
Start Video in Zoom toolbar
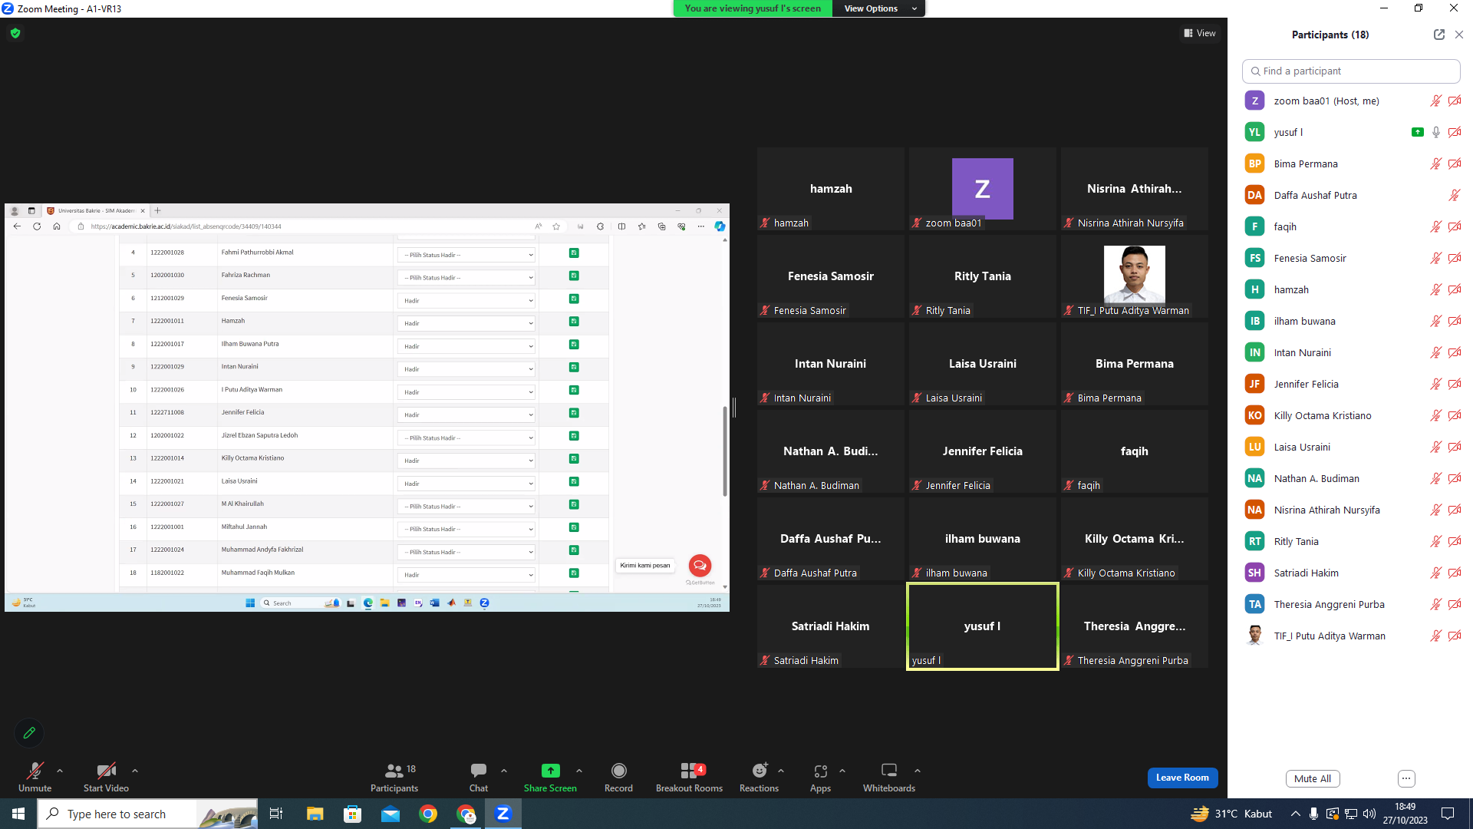tap(106, 777)
